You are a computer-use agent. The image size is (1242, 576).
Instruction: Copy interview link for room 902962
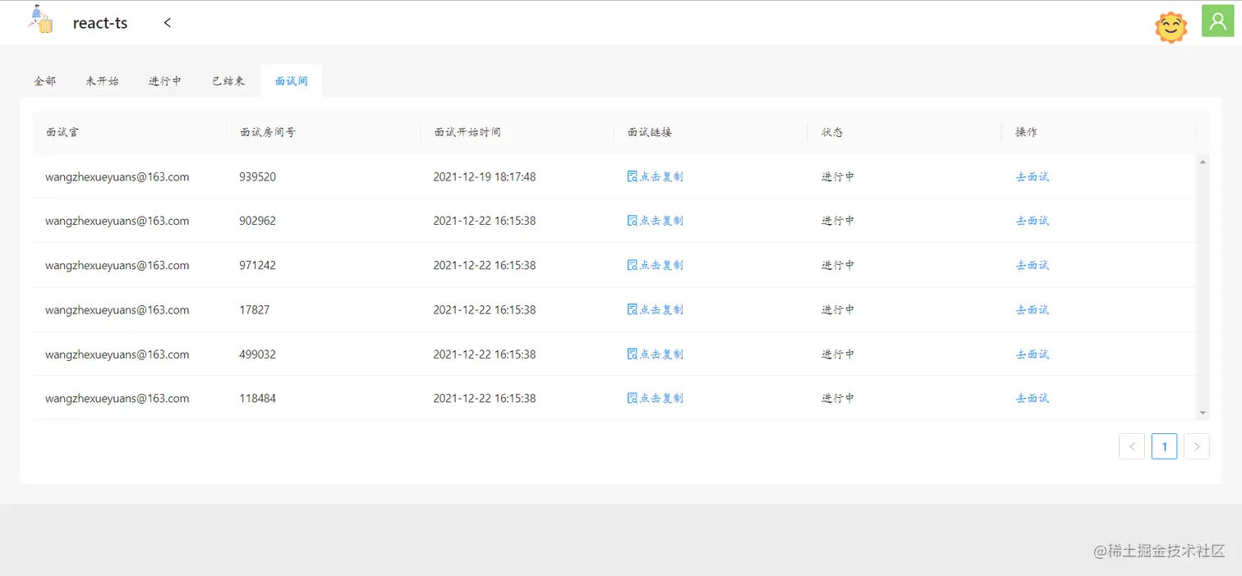pos(655,221)
